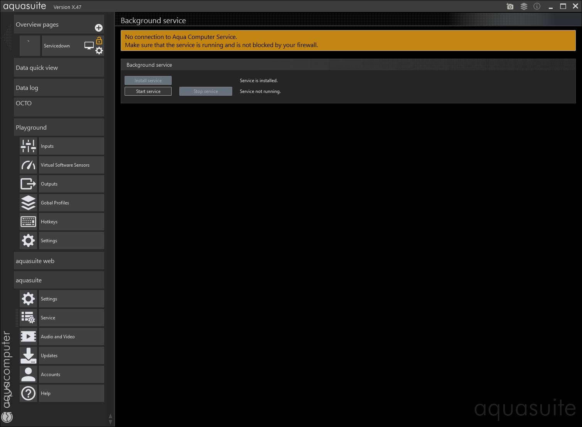Take a screenshot with title bar camera icon

510,7
